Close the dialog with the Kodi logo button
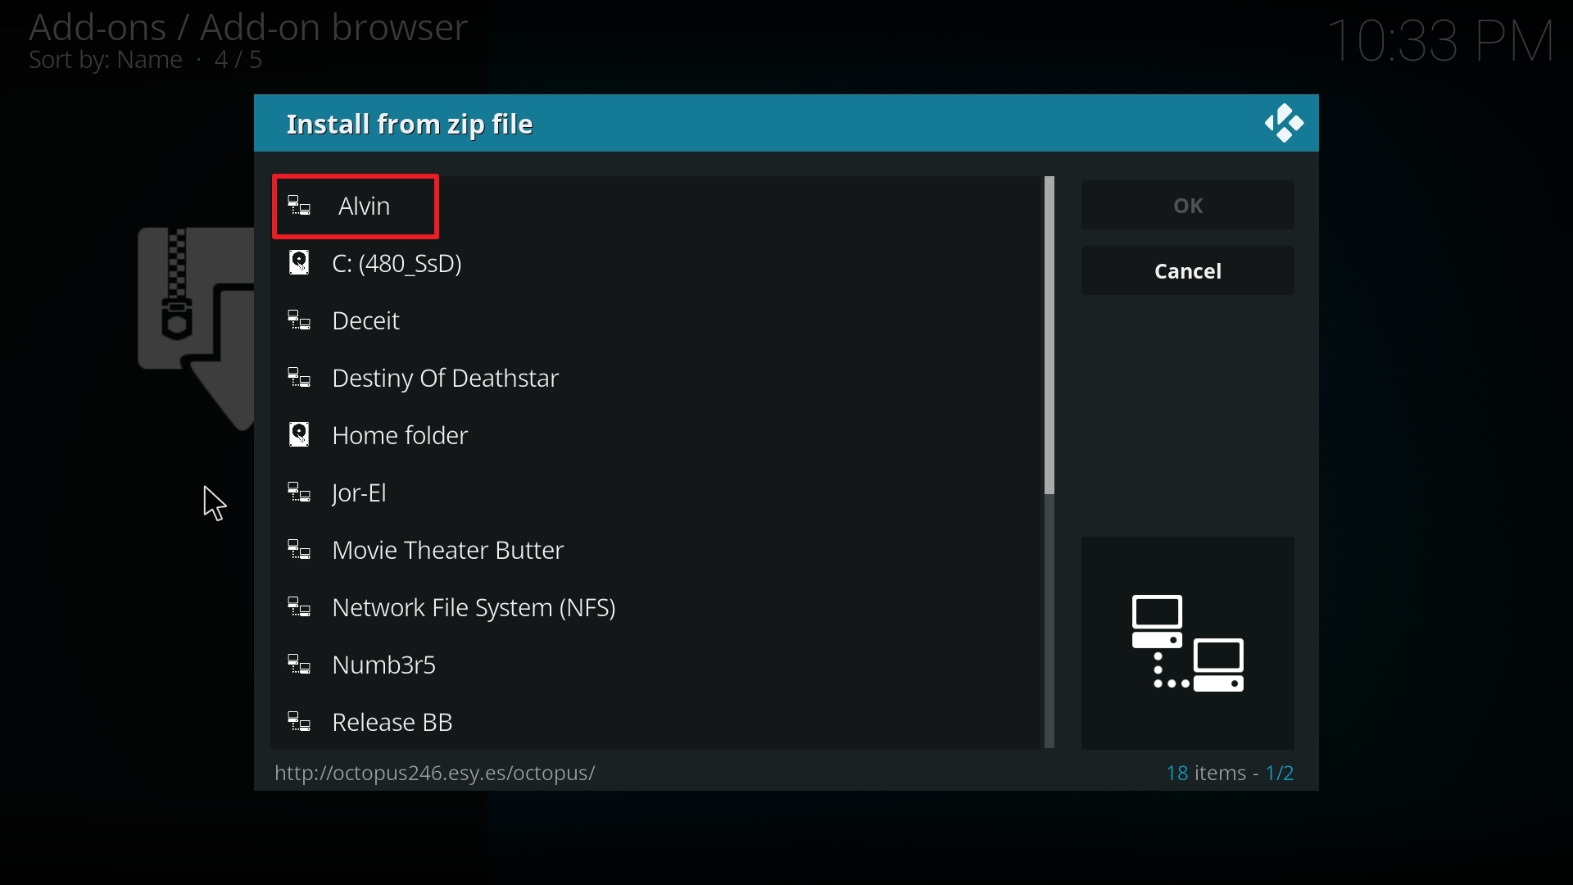The image size is (1573, 885). pos(1285,124)
